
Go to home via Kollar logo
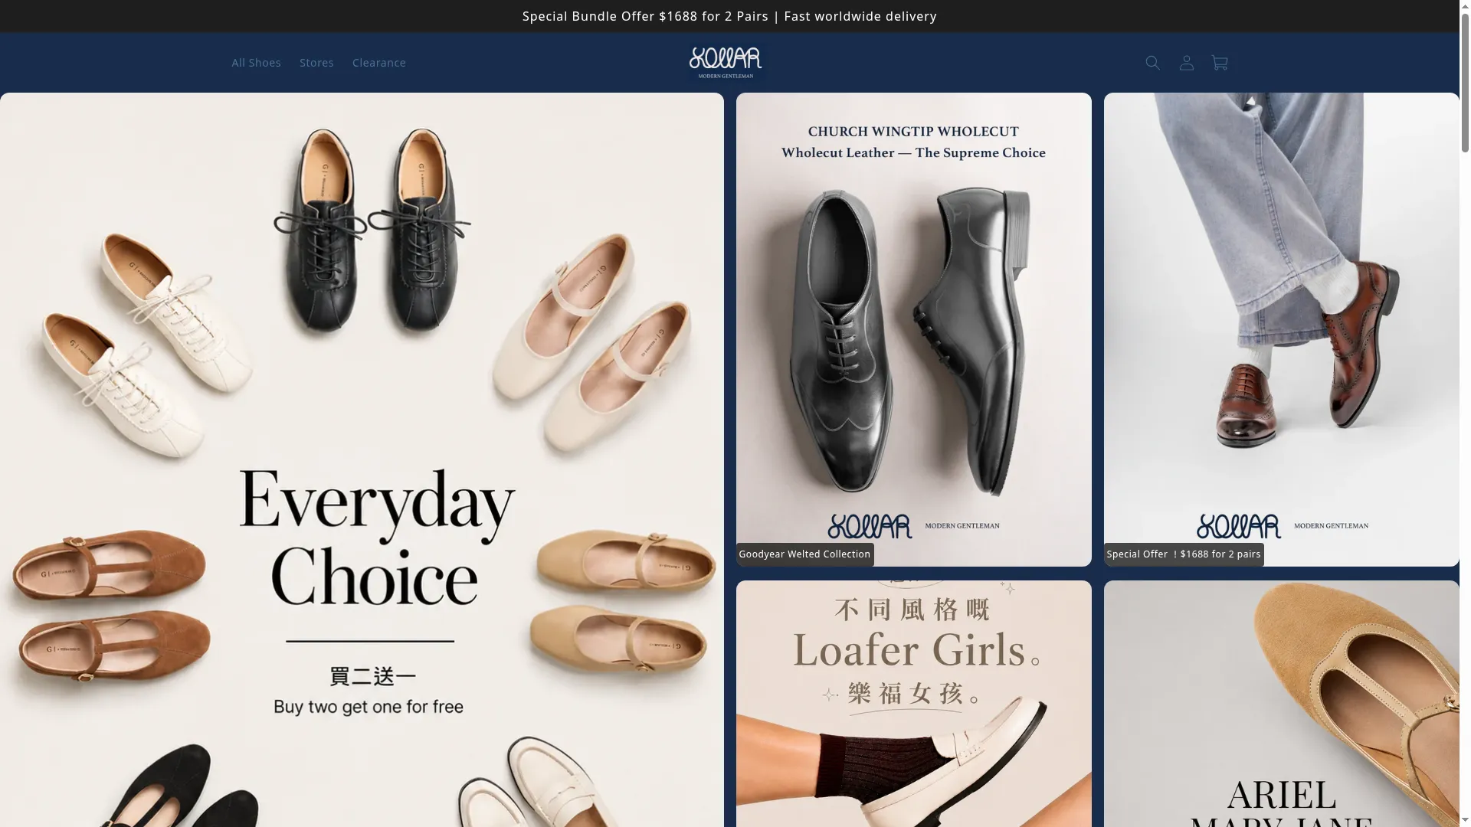pos(726,63)
